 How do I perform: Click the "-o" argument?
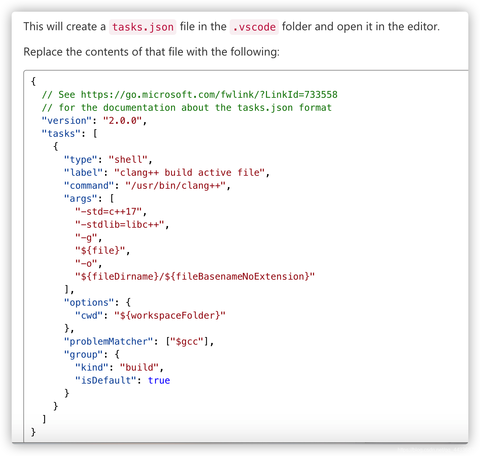(86, 263)
